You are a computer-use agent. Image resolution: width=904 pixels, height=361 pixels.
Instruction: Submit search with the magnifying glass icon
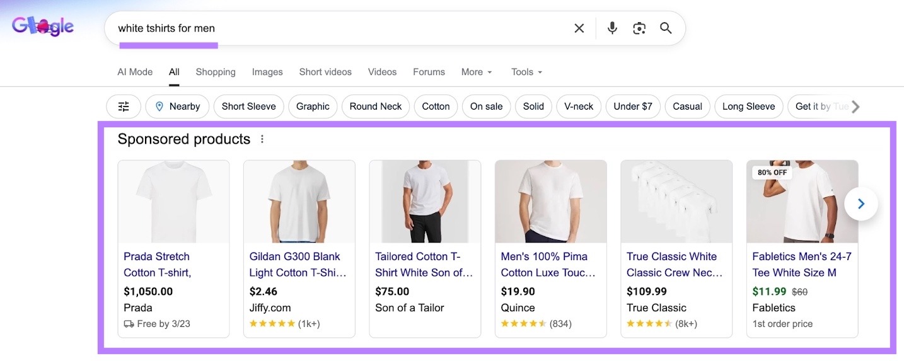[x=666, y=28]
